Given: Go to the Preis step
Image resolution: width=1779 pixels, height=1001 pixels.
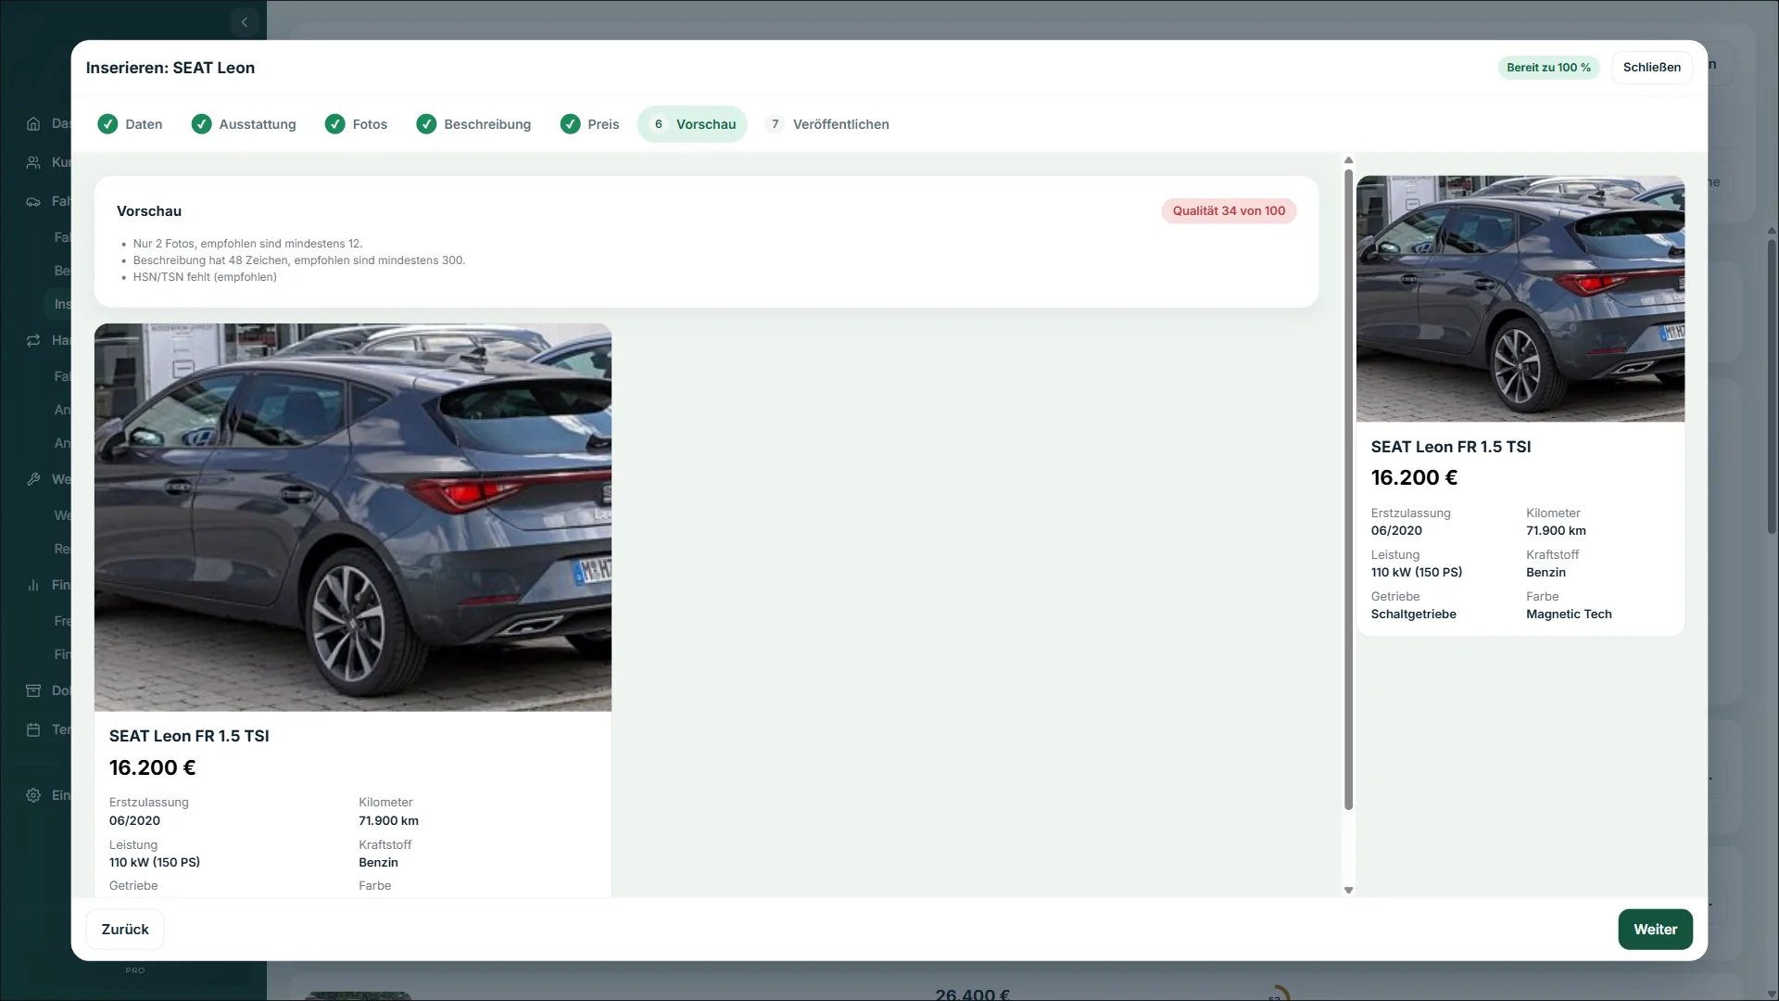Looking at the screenshot, I should [590, 124].
